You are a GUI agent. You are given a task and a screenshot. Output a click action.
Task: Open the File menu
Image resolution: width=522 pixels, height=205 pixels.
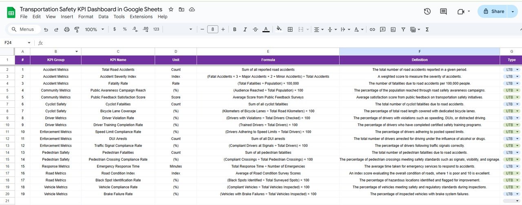click(24, 17)
